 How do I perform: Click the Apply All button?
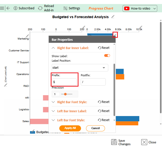click(x=70, y=128)
